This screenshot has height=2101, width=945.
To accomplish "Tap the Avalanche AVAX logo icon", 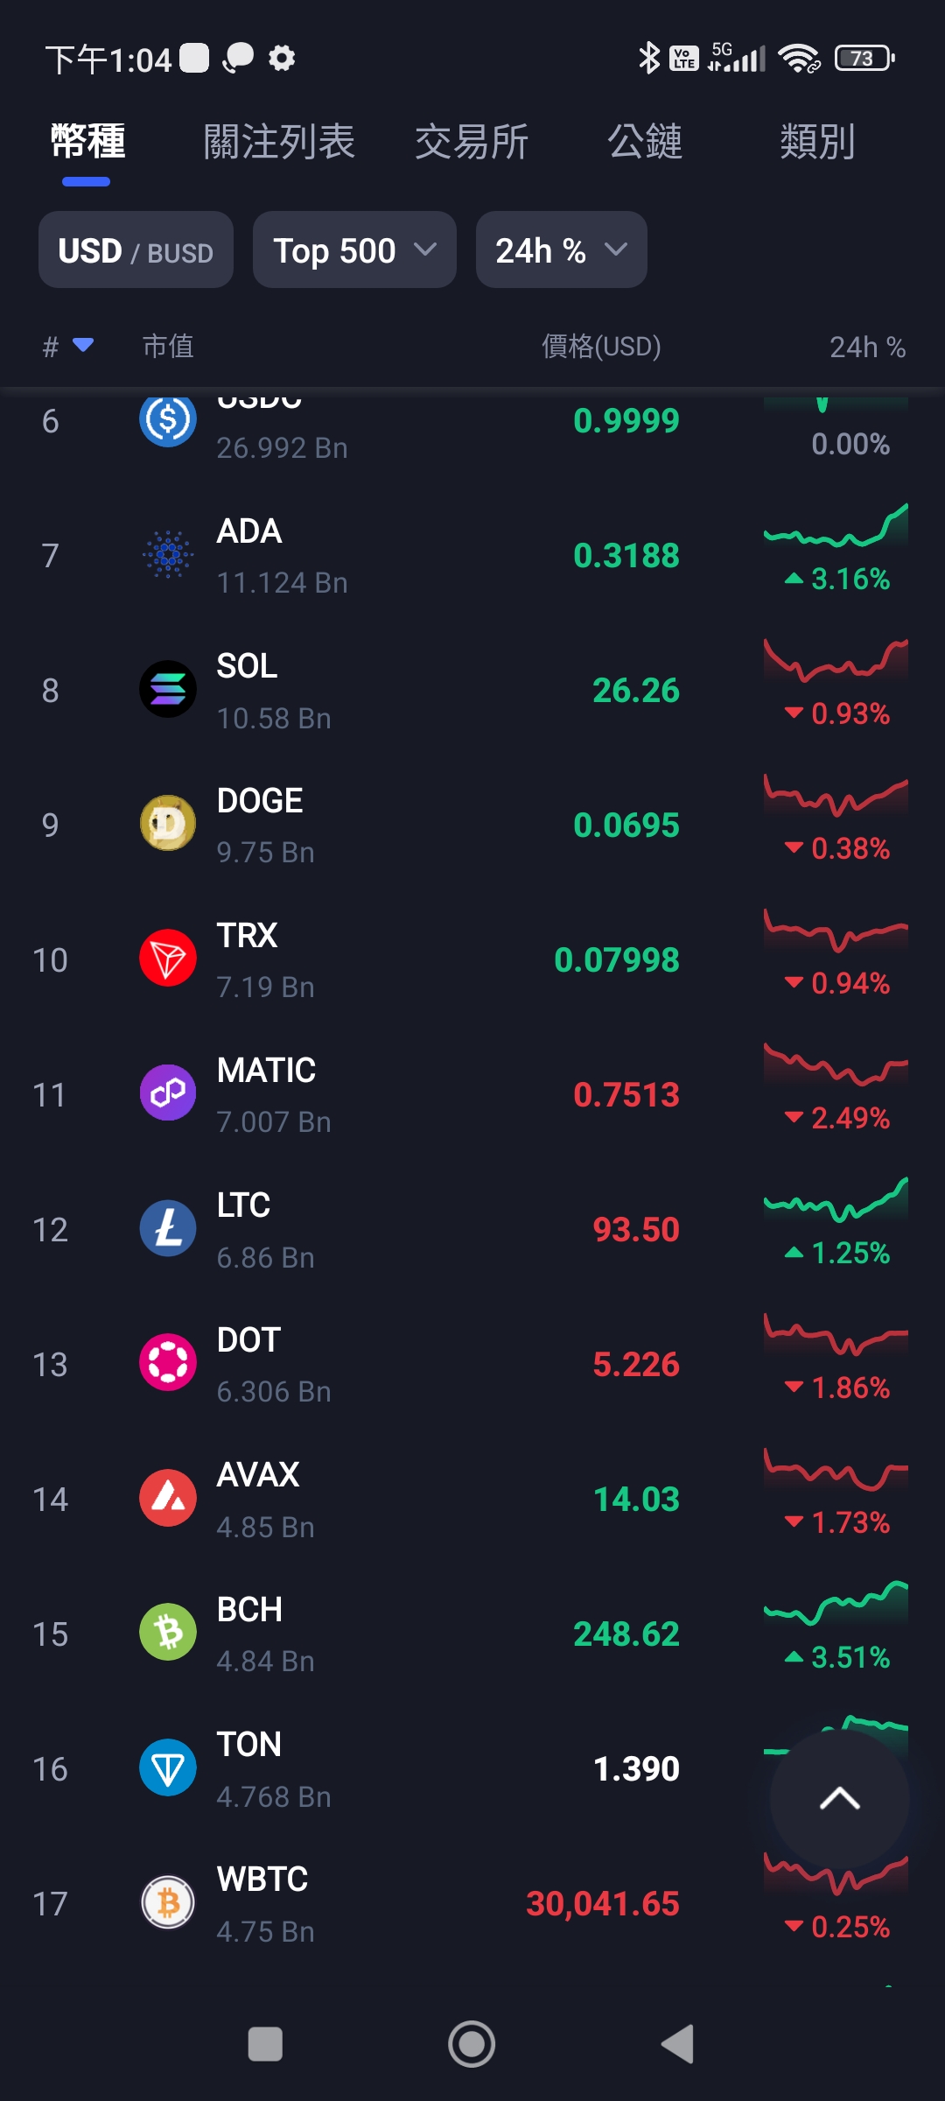I will (x=168, y=1498).
